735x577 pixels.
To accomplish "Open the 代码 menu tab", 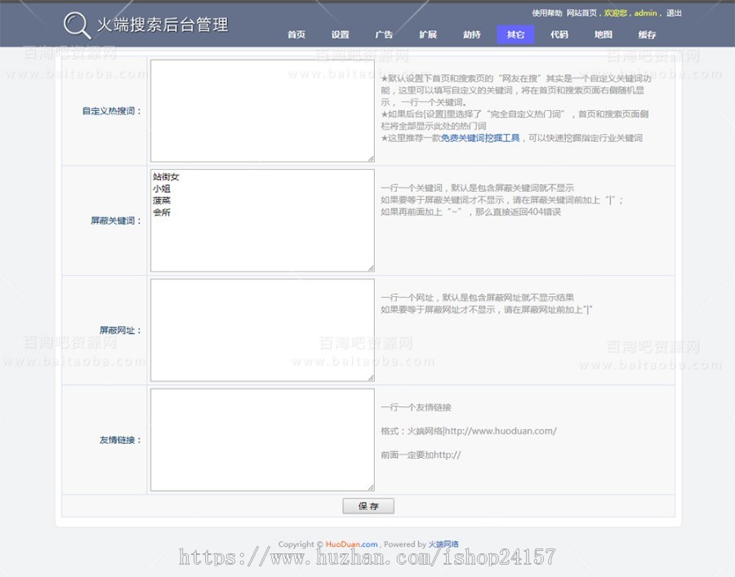I will pos(559,34).
